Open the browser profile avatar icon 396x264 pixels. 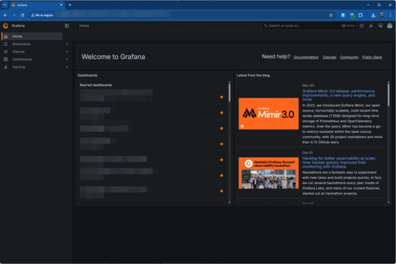pos(382,15)
